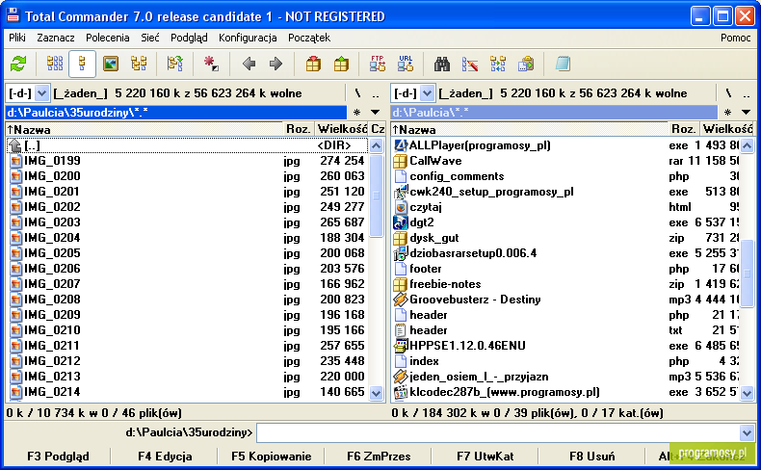
Task: Go back with the left arrow icon
Action: [249, 64]
